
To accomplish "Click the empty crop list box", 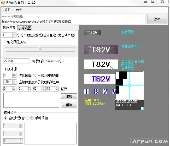I will pos(31,100).
